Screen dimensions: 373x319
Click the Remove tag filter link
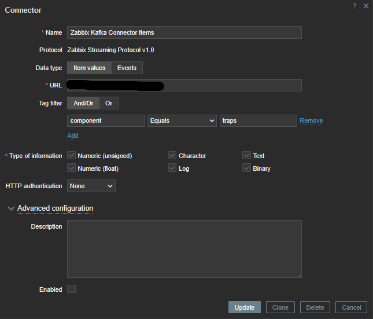click(311, 120)
